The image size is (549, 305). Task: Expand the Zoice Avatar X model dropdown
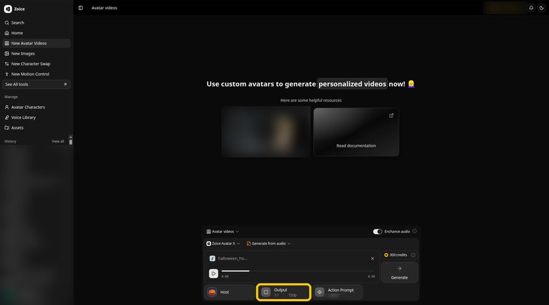tap(223, 244)
